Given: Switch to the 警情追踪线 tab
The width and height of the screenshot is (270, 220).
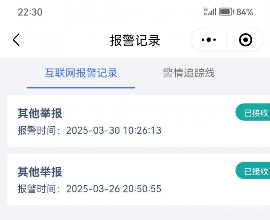Looking at the screenshot, I should coord(189,73).
